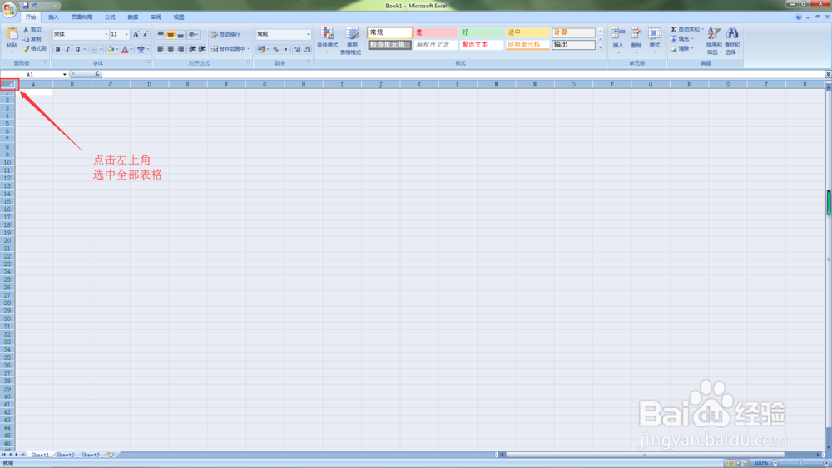The width and height of the screenshot is (832, 468).
Task: Undo the last action
Action: [x=34, y=6]
